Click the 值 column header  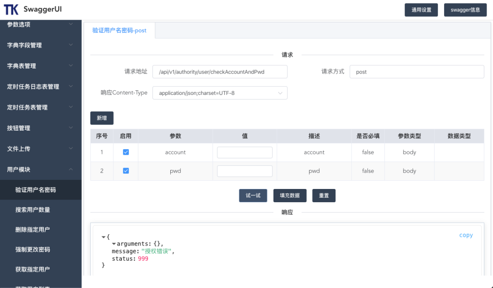click(x=245, y=136)
